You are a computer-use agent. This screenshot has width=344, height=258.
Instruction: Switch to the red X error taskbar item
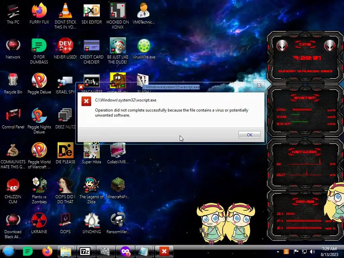[x=164, y=251]
